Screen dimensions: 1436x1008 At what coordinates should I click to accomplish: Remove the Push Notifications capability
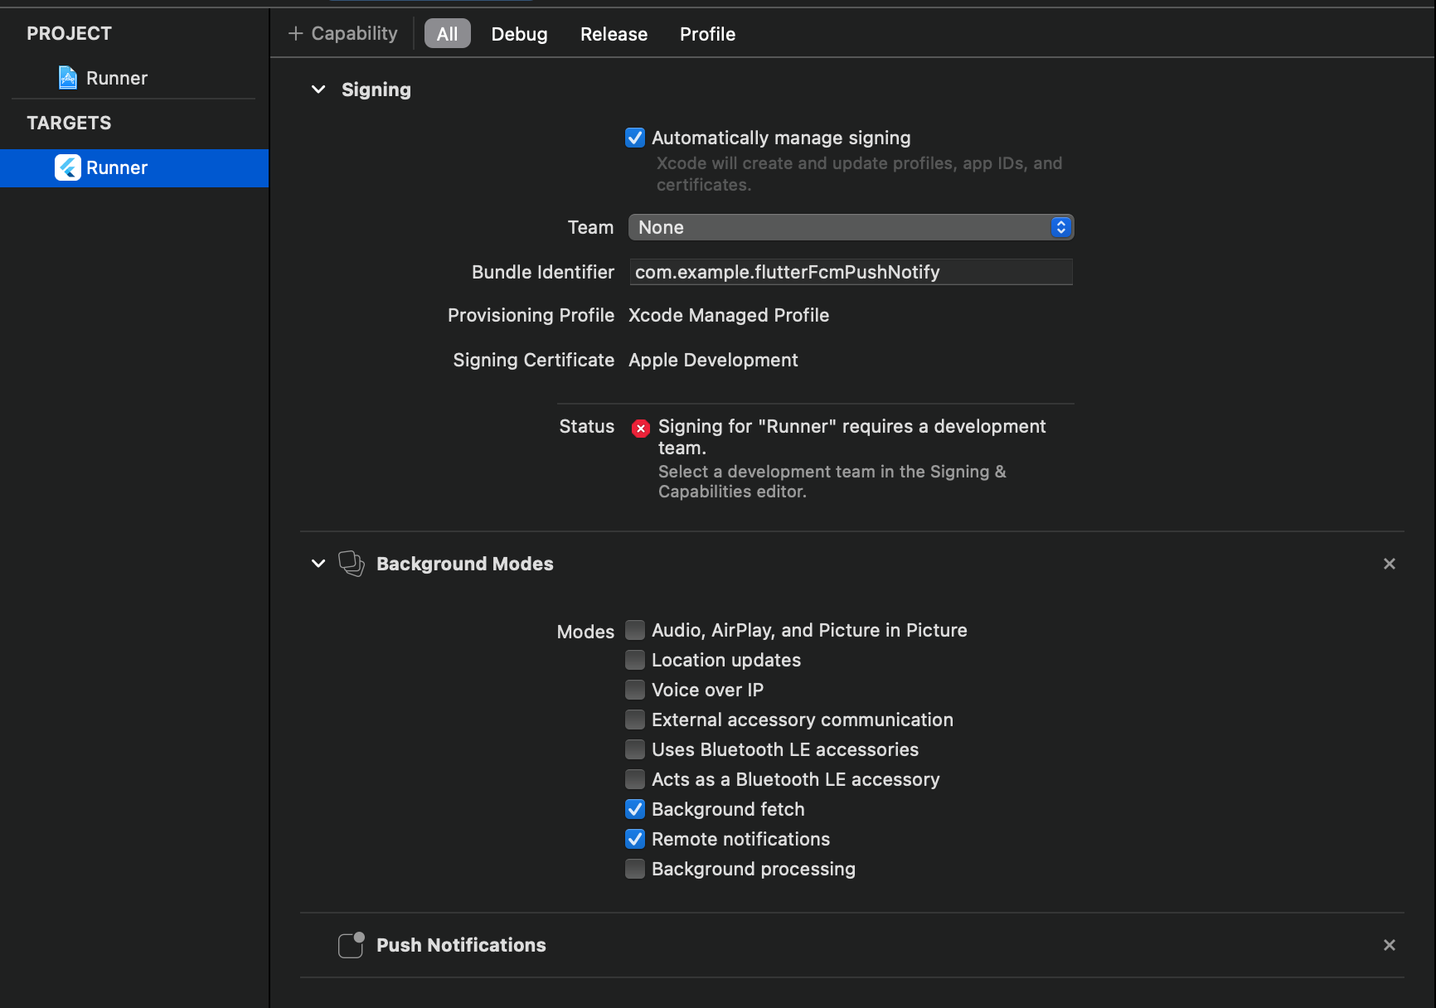[x=1390, y=945]
